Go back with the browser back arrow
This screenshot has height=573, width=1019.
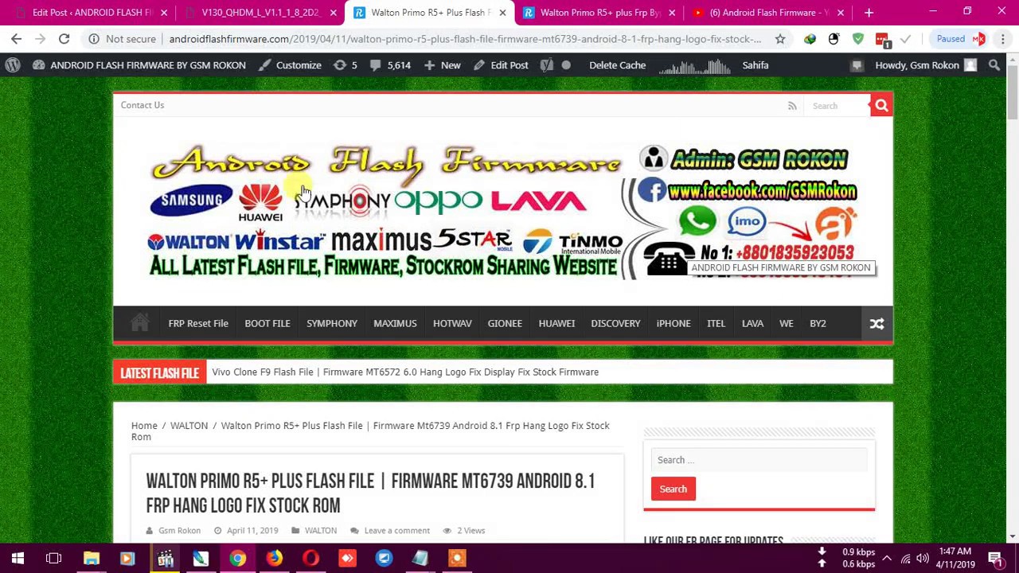(x=16, y=38)
